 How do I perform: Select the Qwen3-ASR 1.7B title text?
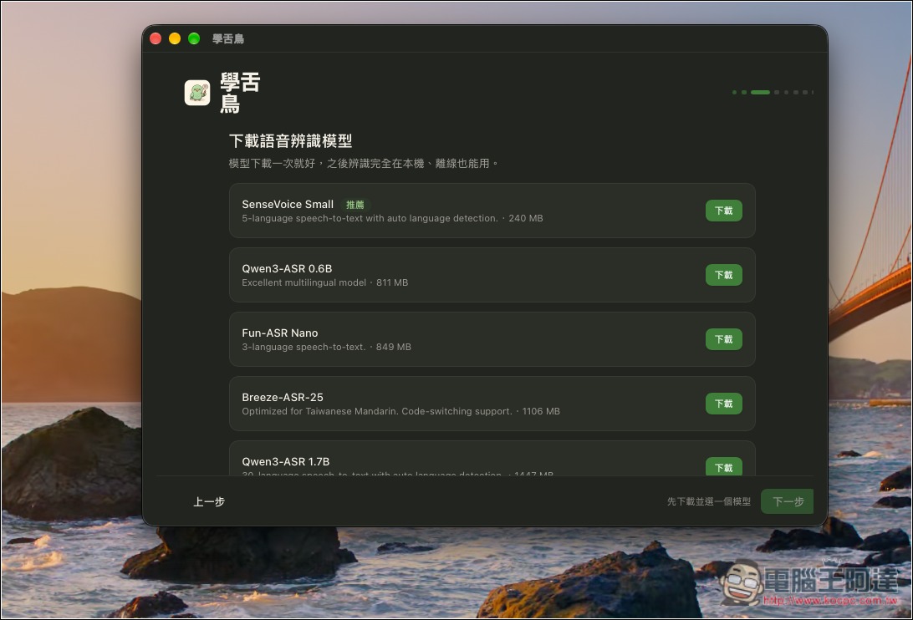click(x=286, y=461)
